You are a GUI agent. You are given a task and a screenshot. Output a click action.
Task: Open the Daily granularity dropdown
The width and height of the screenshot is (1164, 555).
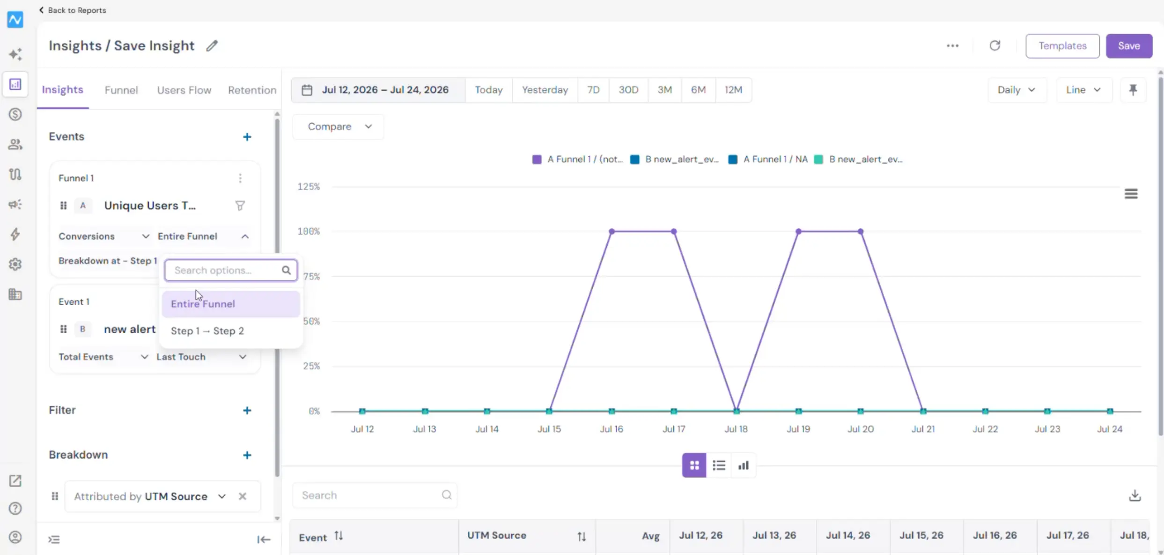coord(1017,90)
